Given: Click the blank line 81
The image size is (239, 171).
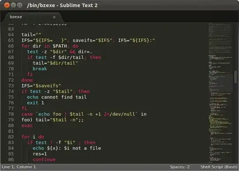Looking at the screenshot, I should click(107, 131).
